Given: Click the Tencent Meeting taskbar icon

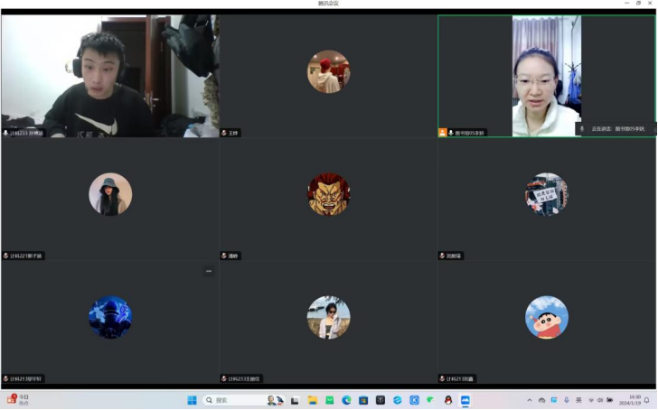Looking at the screenshot, I should 465,400.
